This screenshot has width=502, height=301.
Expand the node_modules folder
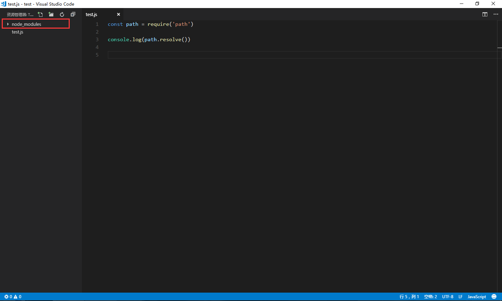(x=8, y=24)
